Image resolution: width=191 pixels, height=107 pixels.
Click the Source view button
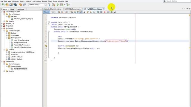pyautogui.click(x=47, y=12)
